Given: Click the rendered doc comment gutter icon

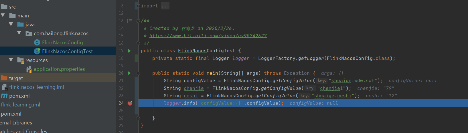Looking at the screenshot, I should point(130,21).
